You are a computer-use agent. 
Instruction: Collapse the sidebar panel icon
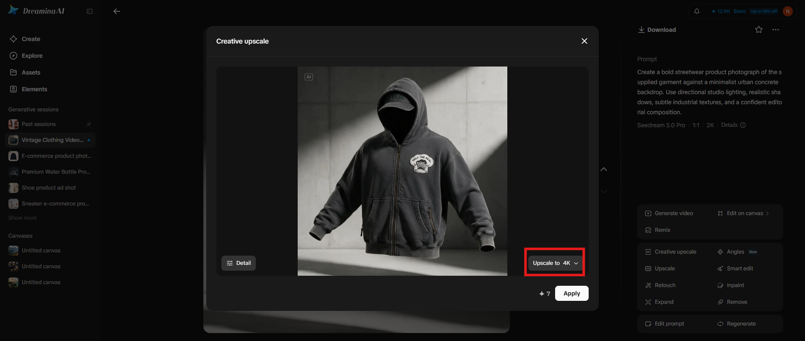tap(90, 11)
